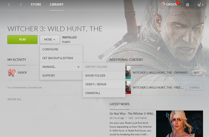Click the OKSOY avatar in the header
The width and height of the screenshot is (209, 137).
coord(163,4)
